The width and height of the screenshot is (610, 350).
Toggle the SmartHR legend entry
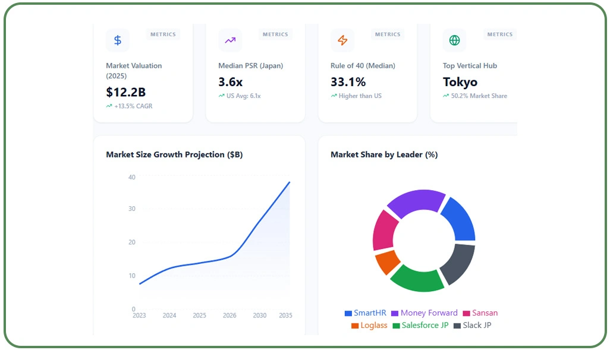pyautogui.click(x=366, y=313)
